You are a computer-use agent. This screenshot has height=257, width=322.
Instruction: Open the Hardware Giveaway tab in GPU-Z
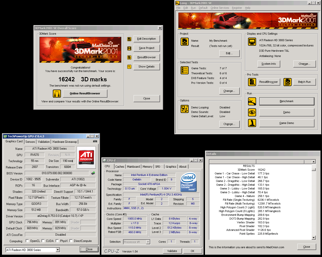(65, 142)
